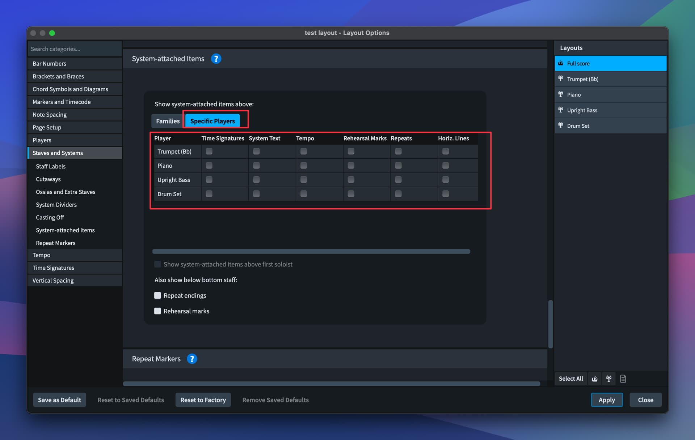Select the Upright Bass part layout
695x440 pixels.
pos(610,110)
